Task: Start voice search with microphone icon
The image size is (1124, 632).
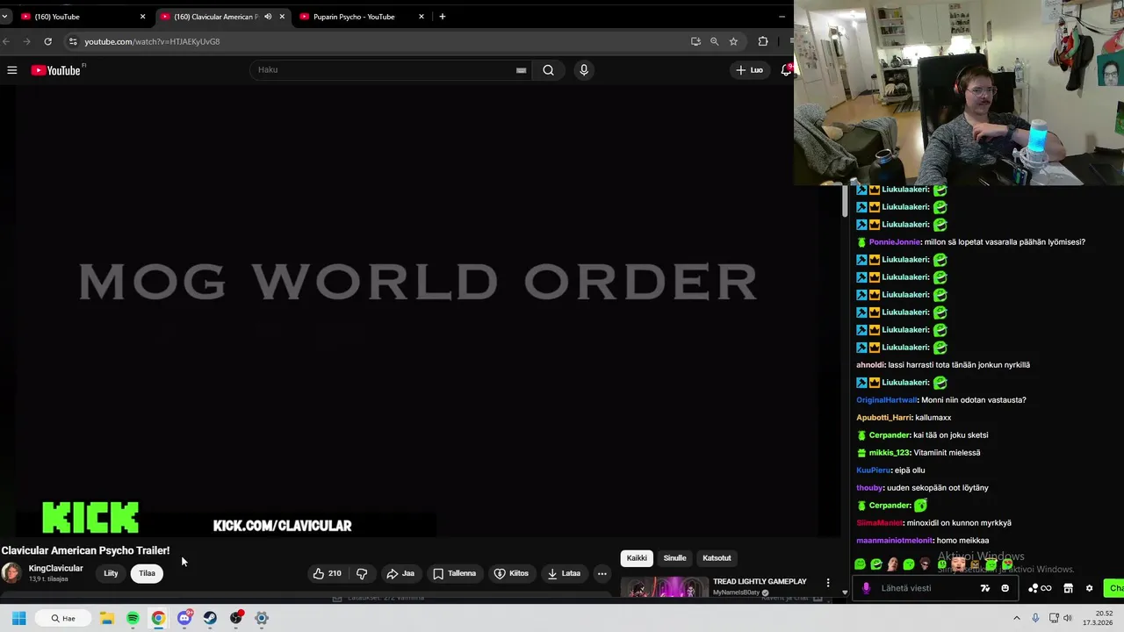Action: [x=583, y=70]
